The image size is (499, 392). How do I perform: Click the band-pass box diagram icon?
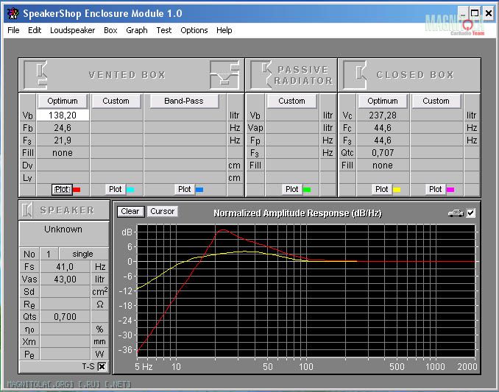tap(224, 75)
